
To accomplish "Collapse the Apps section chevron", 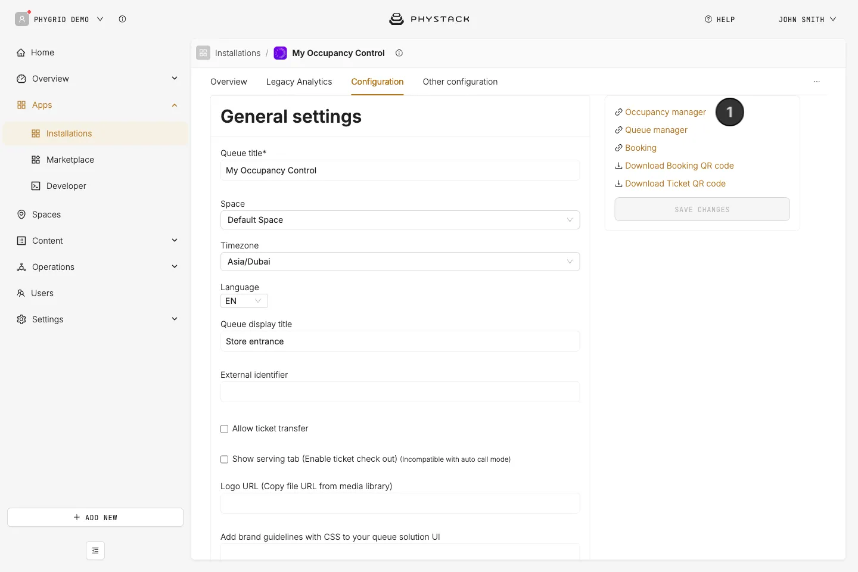I will tap(175, 105).
